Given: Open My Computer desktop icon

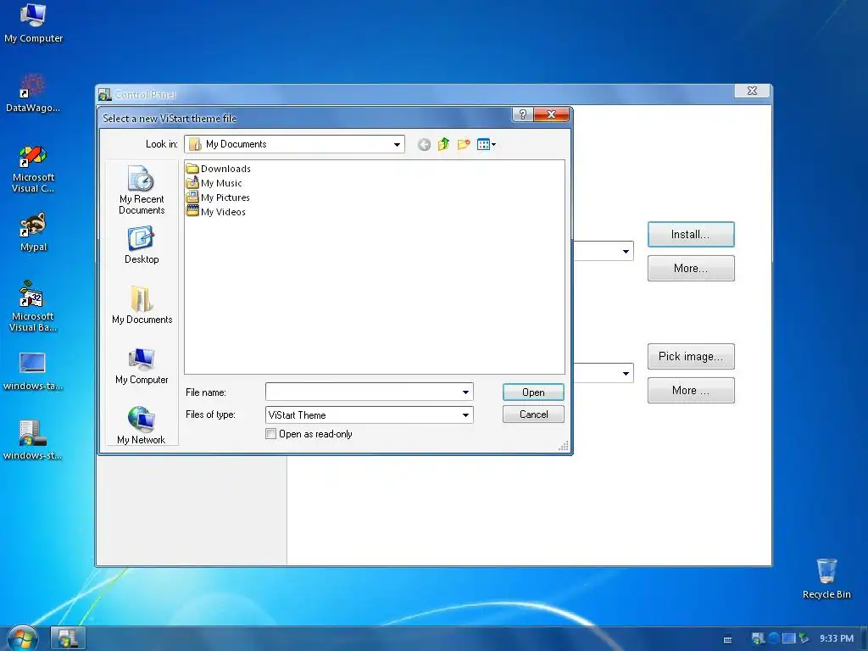Looking at the screenshot, I should coord(33,23).
